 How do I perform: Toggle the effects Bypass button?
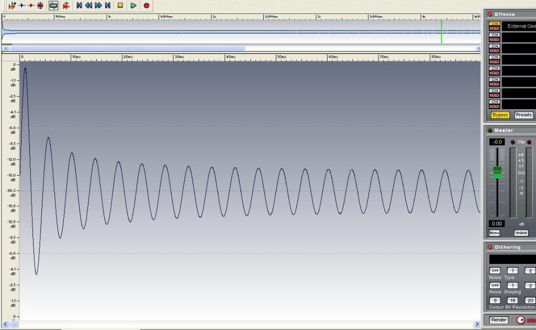coord(500,115)
